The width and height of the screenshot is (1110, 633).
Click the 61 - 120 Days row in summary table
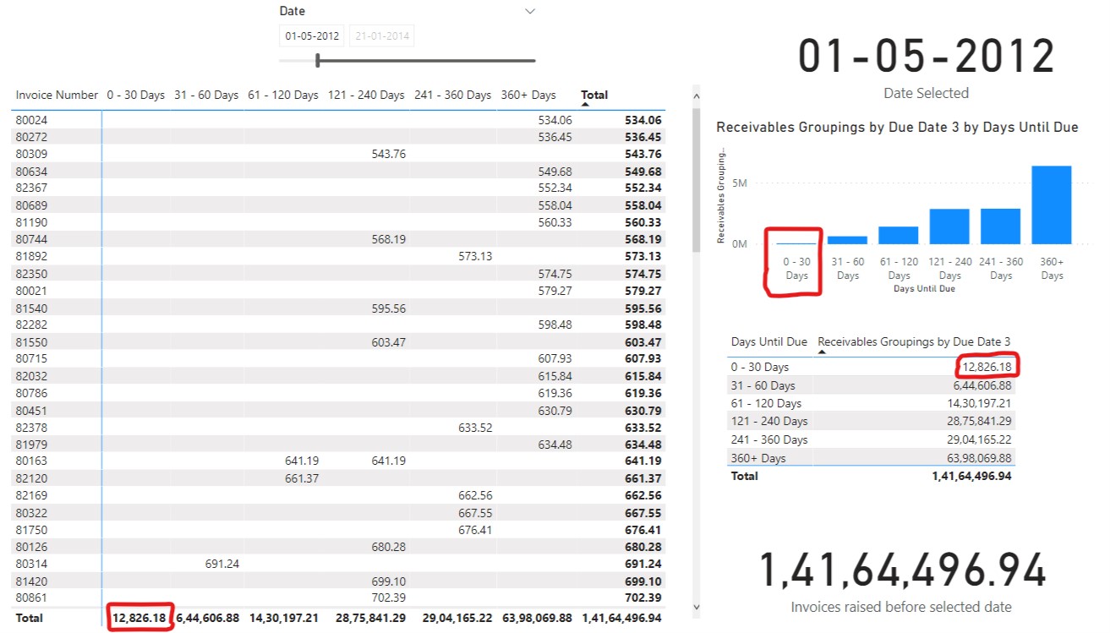[872, 403]
